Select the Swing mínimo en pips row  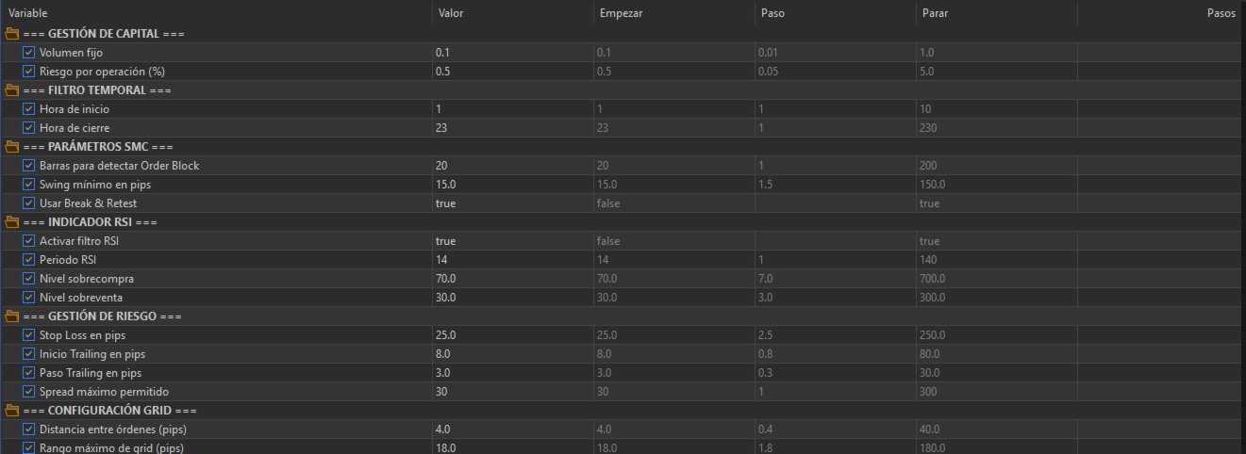[95, 185]
